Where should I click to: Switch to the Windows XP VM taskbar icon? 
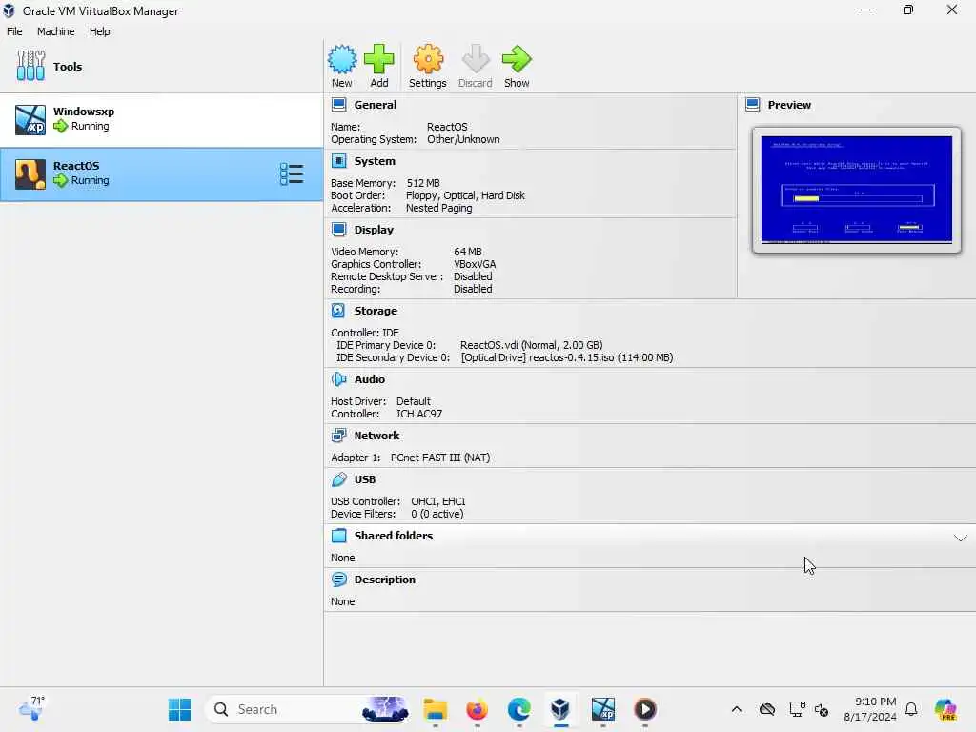[602, 709]
